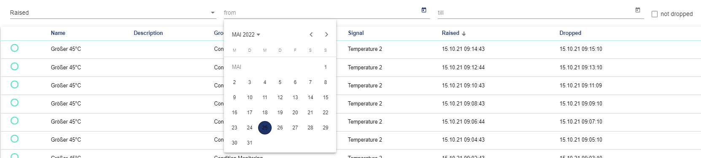Click the Description column header

click(x=148, y=33)
